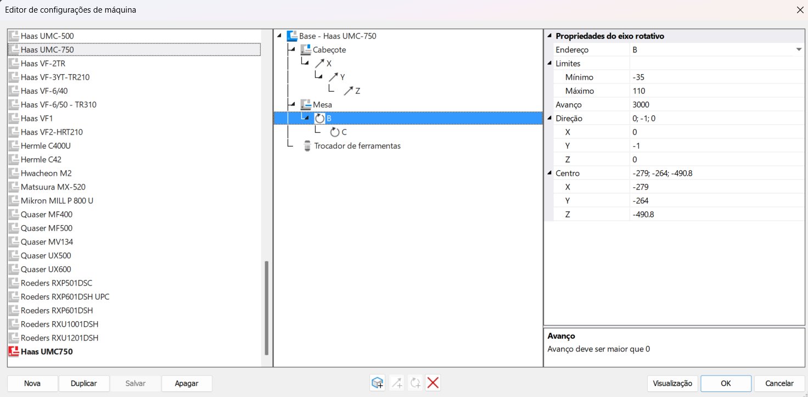Click the Centro Y value -264
This screenshot has width=808, height=397.
[x=717, y=200]
